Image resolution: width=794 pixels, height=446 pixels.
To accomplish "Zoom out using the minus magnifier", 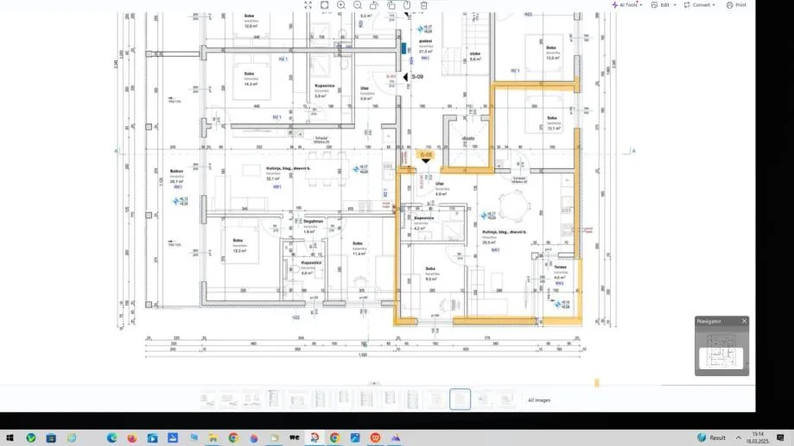I will (x=358, y=5).
